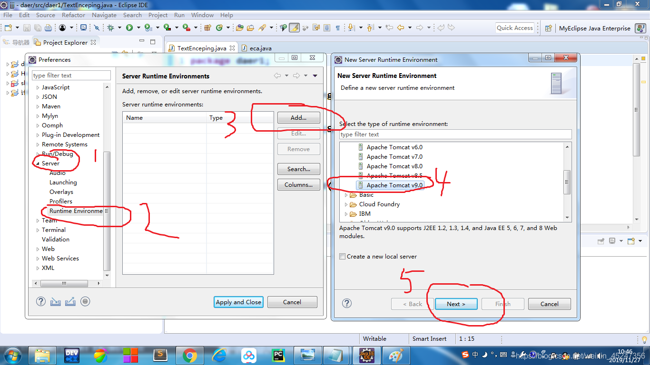Switch to the Project Explorer tab
This screenshot has height=365, width=650.
(x=65, y=42)
